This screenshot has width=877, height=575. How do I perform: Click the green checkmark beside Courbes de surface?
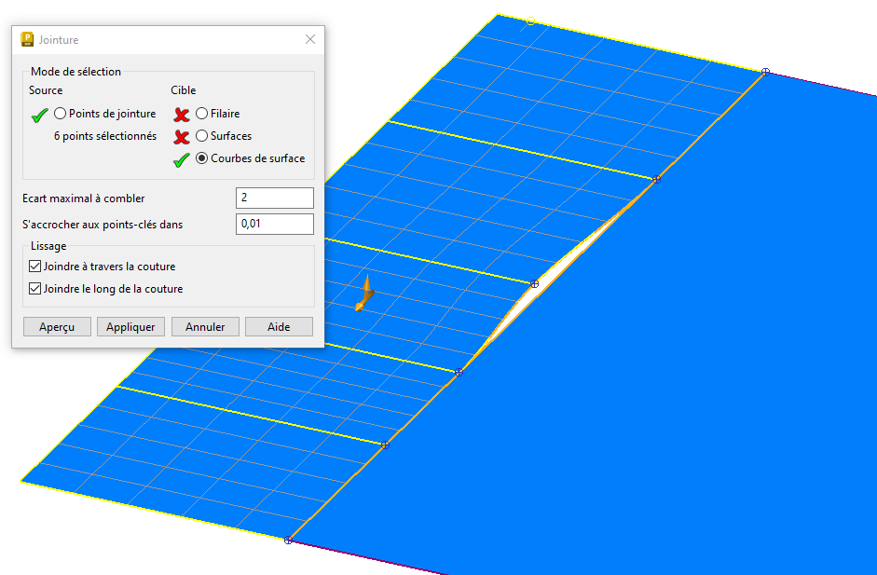tap(182, 159)
